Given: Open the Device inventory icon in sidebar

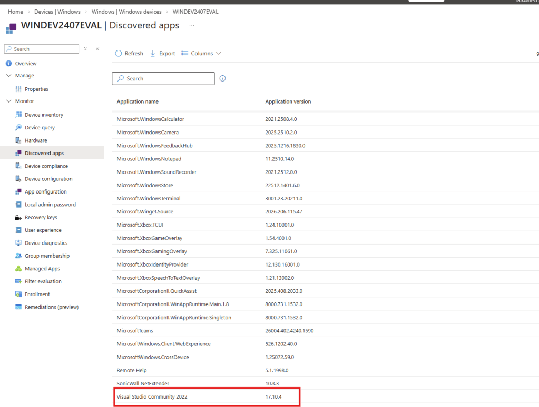Looking at the screenshot, I should tap(19, 115).
